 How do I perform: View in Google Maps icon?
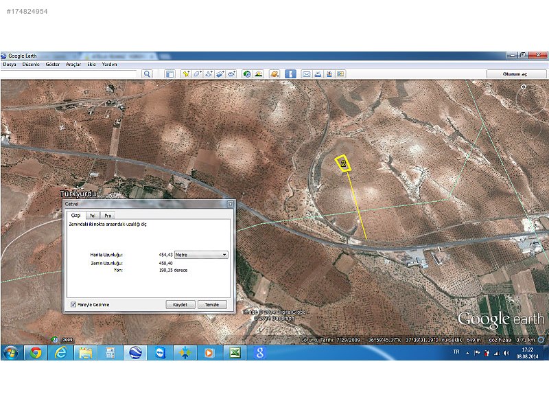(x=340, y=74)
